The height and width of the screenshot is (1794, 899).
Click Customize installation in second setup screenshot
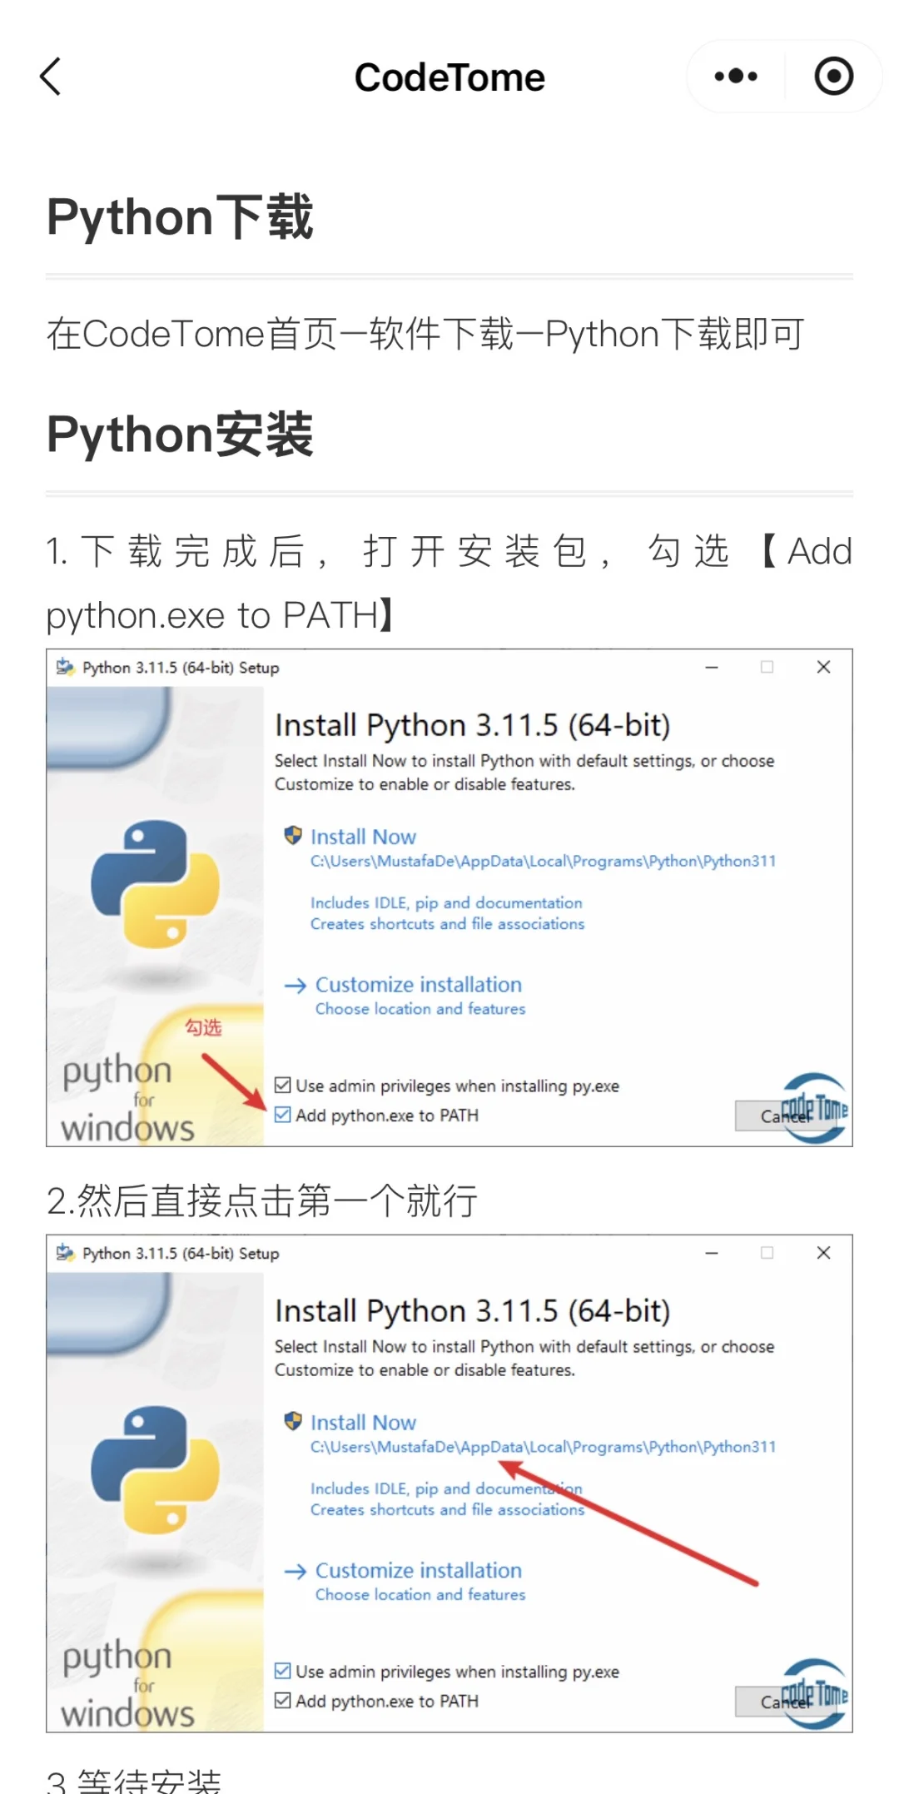point(418,1571)
